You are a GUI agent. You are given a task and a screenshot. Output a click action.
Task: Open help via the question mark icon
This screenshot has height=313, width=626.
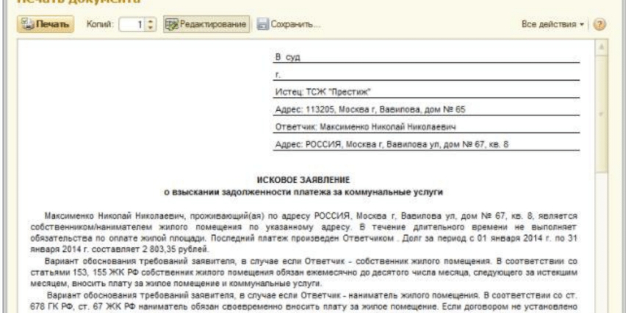coord(609,25)
